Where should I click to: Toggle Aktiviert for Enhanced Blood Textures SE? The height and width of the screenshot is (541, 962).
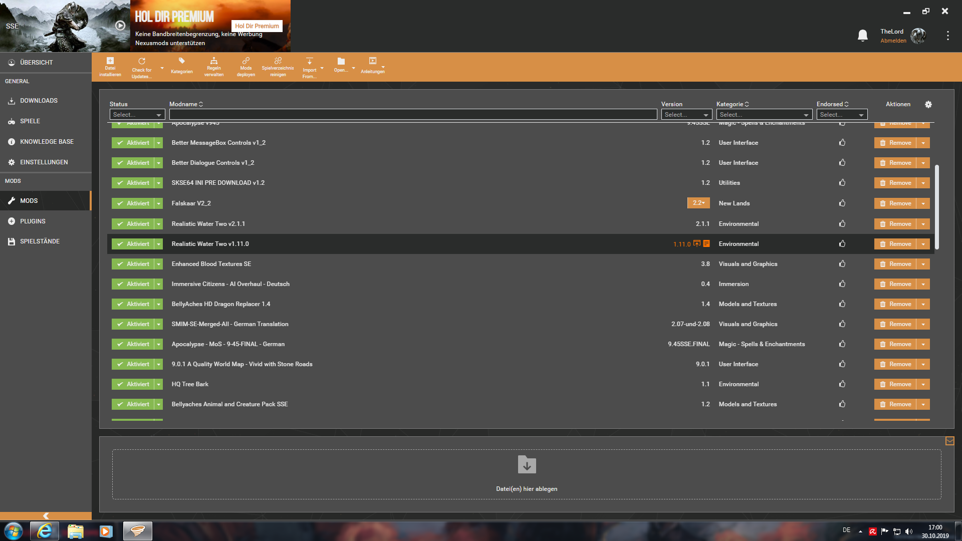[133, 264]
